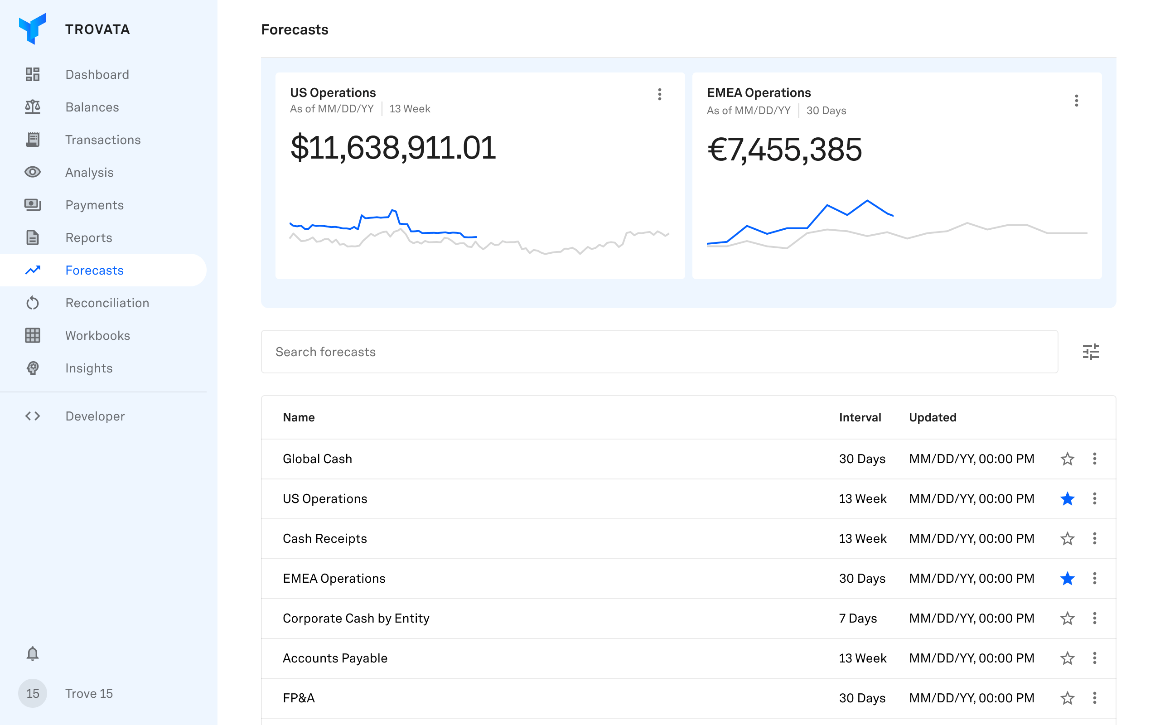
Task: Click the Reconciliation refresh icon
Action: coord(32,303)
